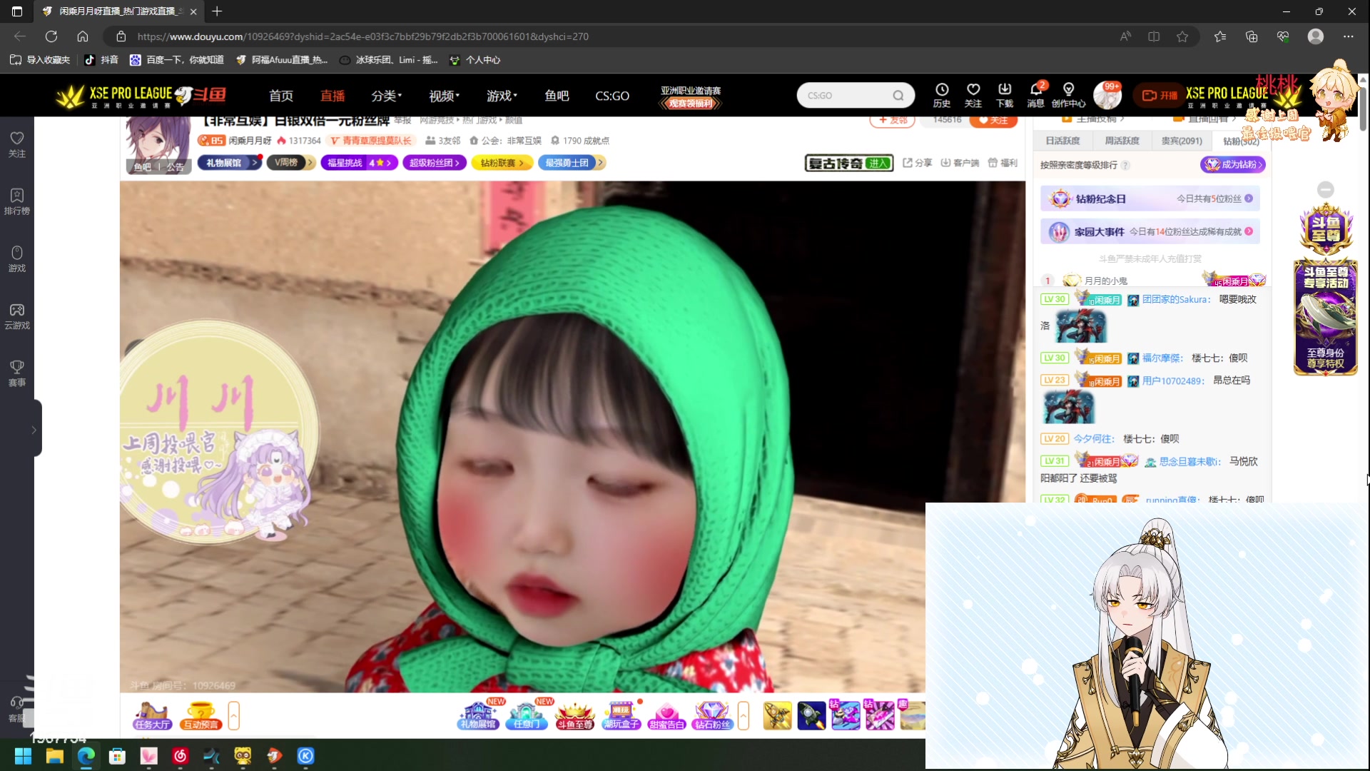
Task: Click the 下载 download icon
Action: [x=1005, y=94]
